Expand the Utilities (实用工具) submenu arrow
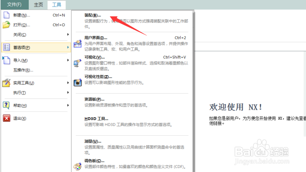306x172 pixels. point(68,83)
